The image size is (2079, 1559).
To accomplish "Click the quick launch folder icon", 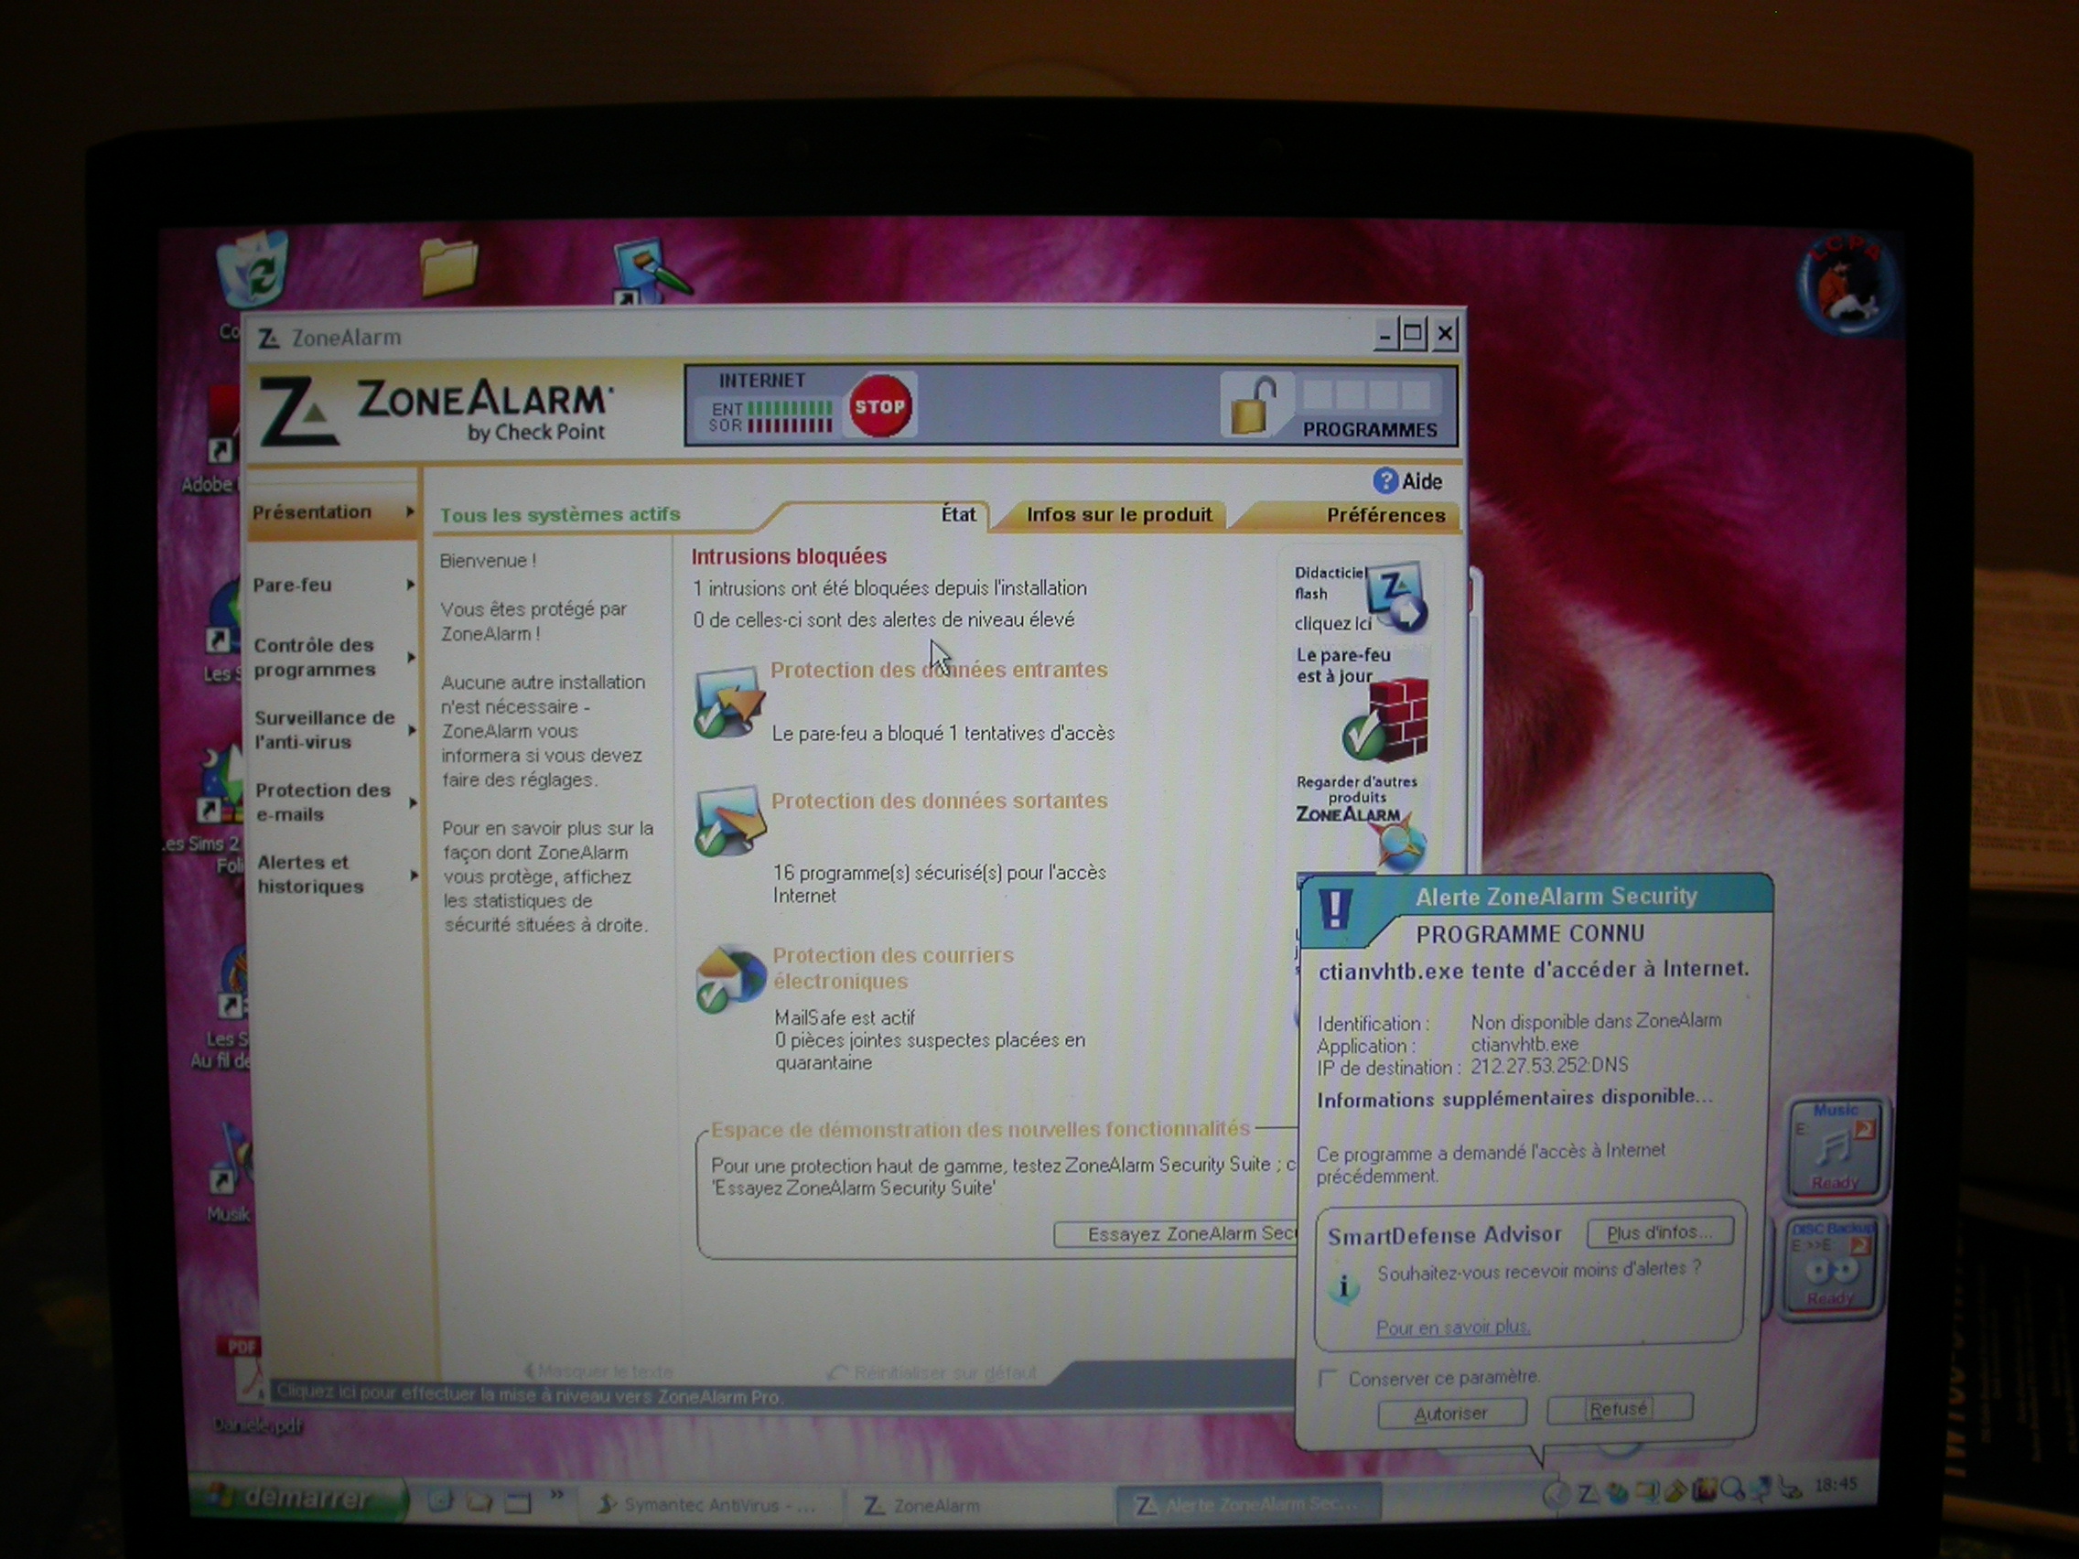I will coord(479,1501).
